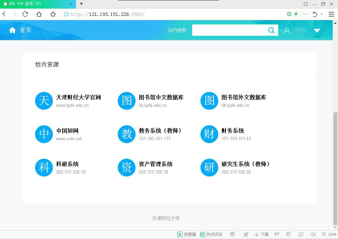This screenshot has height=239, width=338.
Task: Click the undo restore-tab arrow icon
Action: click(x=315, y=14)
